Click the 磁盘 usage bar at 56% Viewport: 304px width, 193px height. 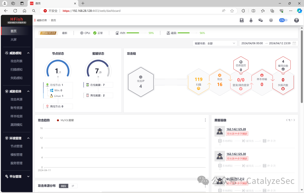pos(188,33)
